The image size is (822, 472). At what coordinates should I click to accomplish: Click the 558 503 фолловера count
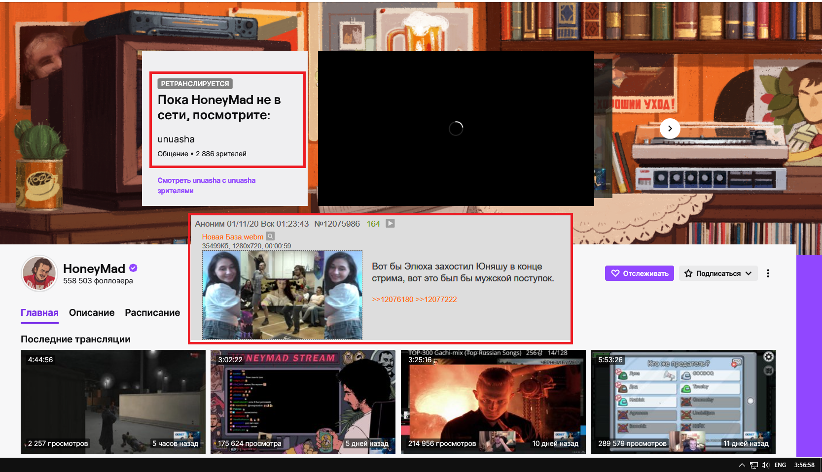click(98, 281)
